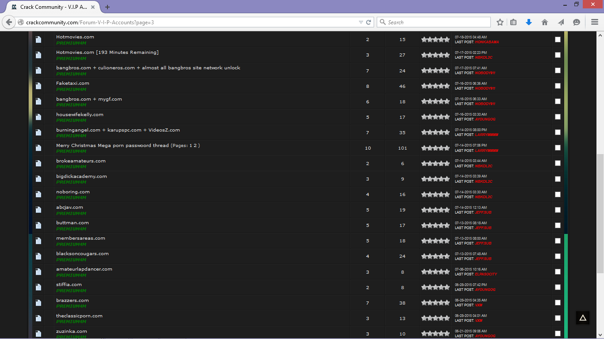Go to page 2 of Merry Christmas thread
The image size is (604, 339).
pyautogui.click(x=196, y=145)
